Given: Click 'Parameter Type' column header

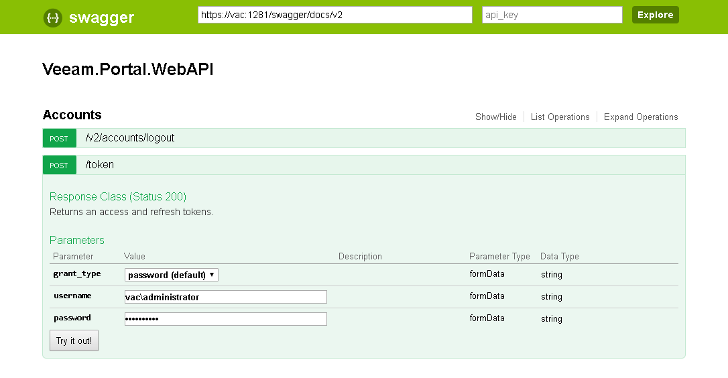Looking at the screenshot, I should coord(499,256).
